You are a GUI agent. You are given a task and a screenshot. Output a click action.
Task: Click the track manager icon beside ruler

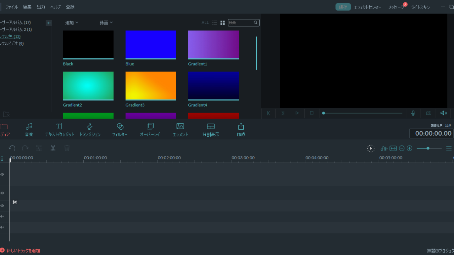(x=2, y=159)
